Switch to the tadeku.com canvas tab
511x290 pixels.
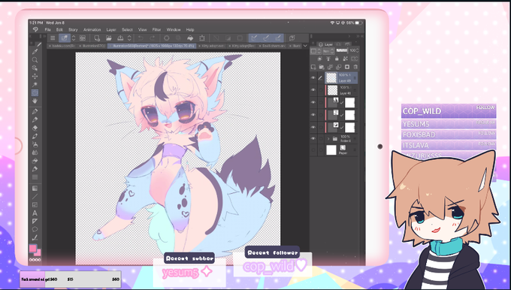click(x=62, y=46)
